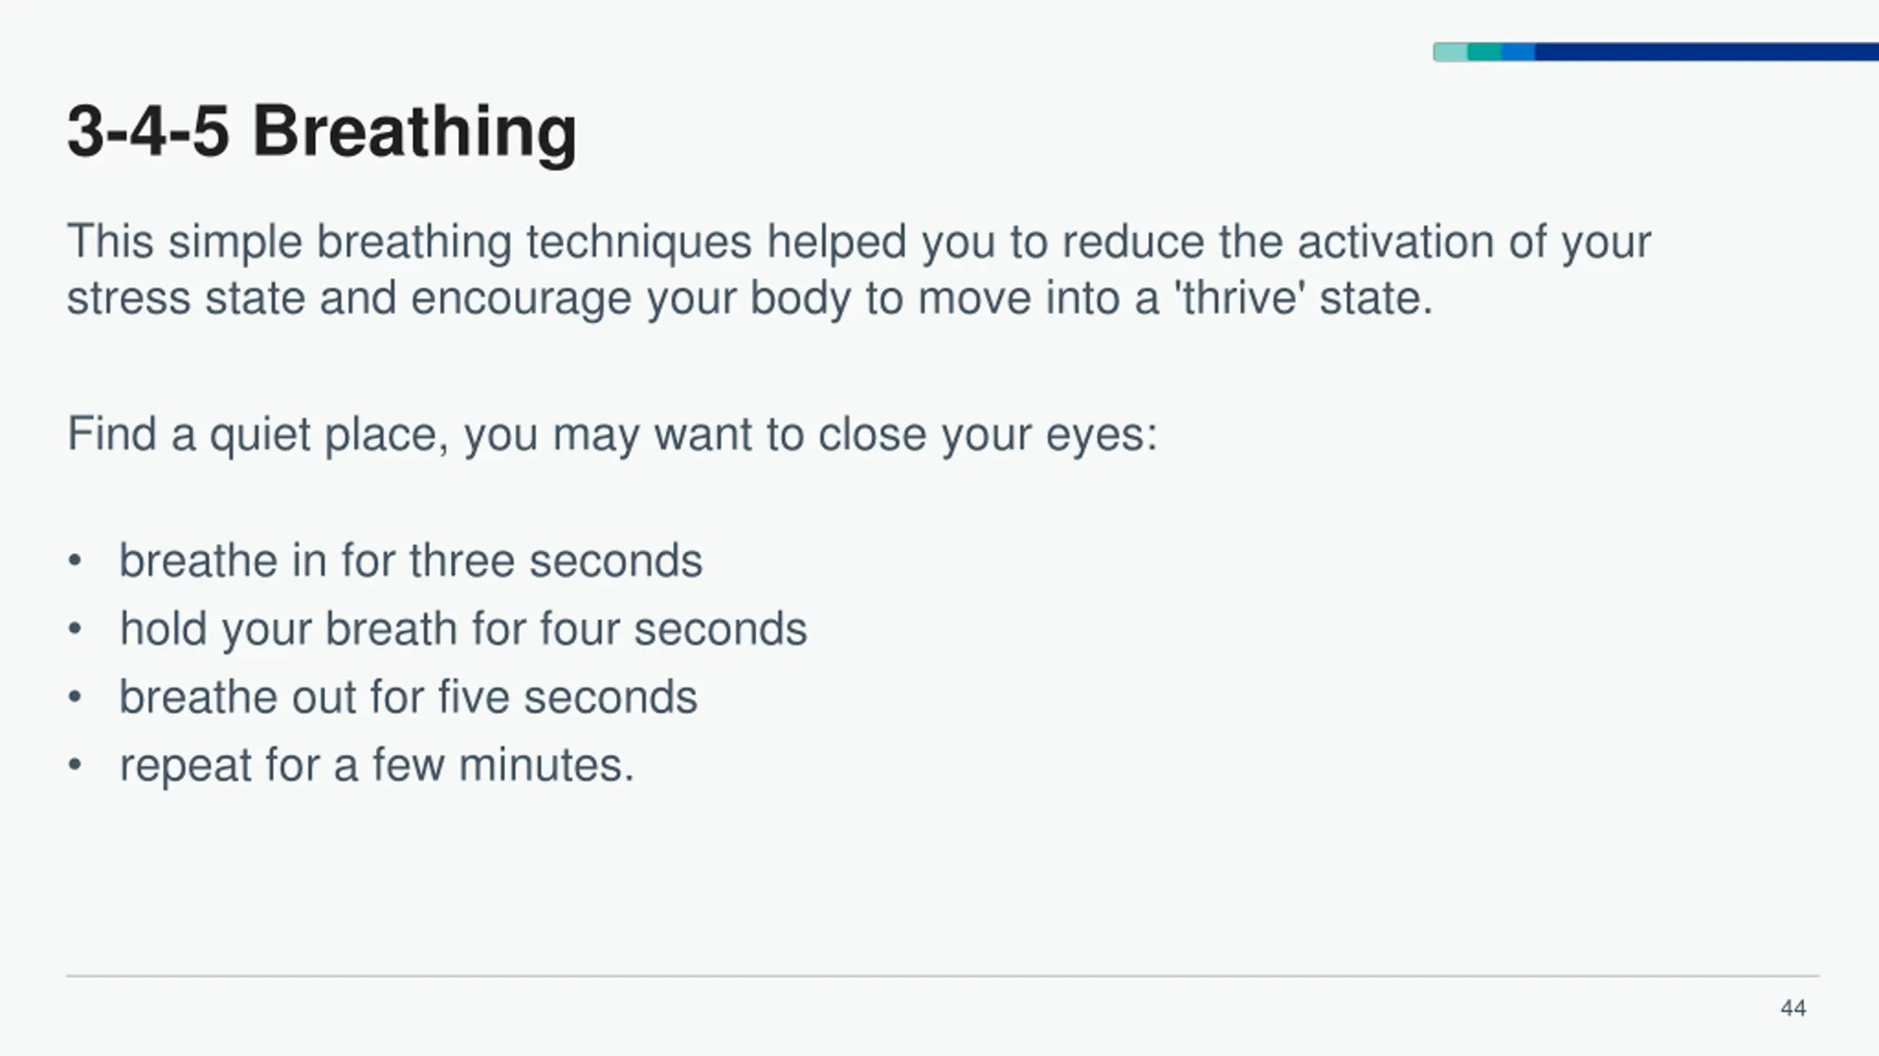Select the paragraph starting 'This simple breathing techniques'
Screen dimensions: 1879x1056
coord(859,269)
